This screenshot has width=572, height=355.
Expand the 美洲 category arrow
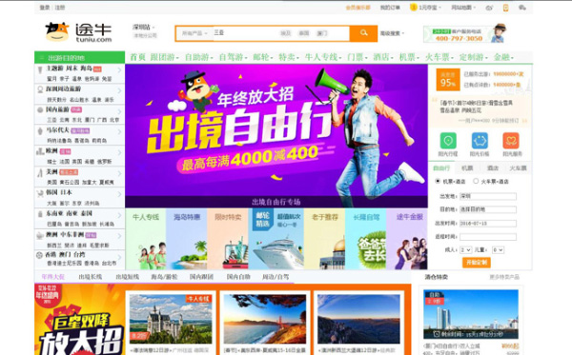[120, 173]
